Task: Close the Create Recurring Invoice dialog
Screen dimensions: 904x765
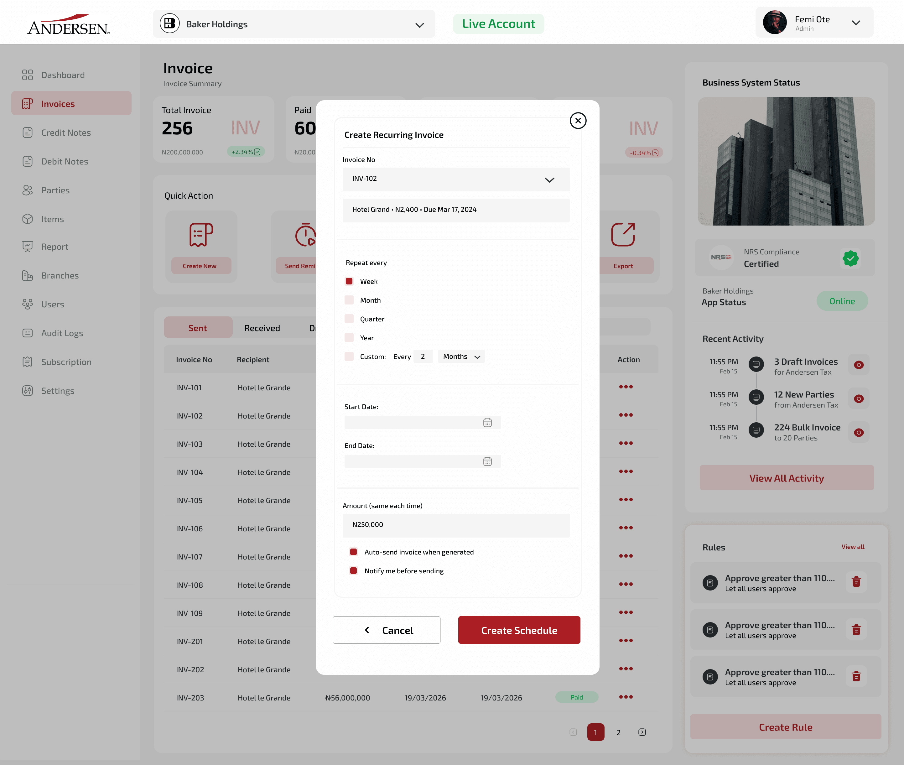Action: 578,121
